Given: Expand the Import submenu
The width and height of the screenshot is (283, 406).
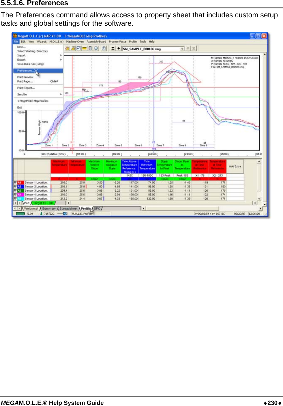Looking at the screenshot, I should pos(38,55).
